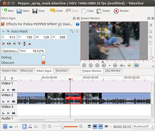Click the align left icon under Auto Mask

(3, 44)
